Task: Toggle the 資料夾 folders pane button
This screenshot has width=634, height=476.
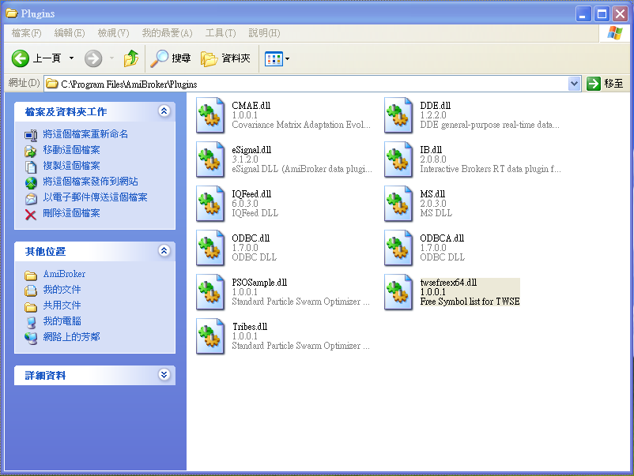Action: 225,58
